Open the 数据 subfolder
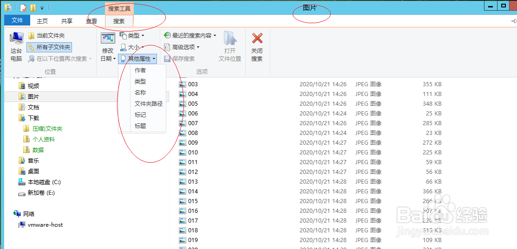517x249 pixels. coord(33,150)
